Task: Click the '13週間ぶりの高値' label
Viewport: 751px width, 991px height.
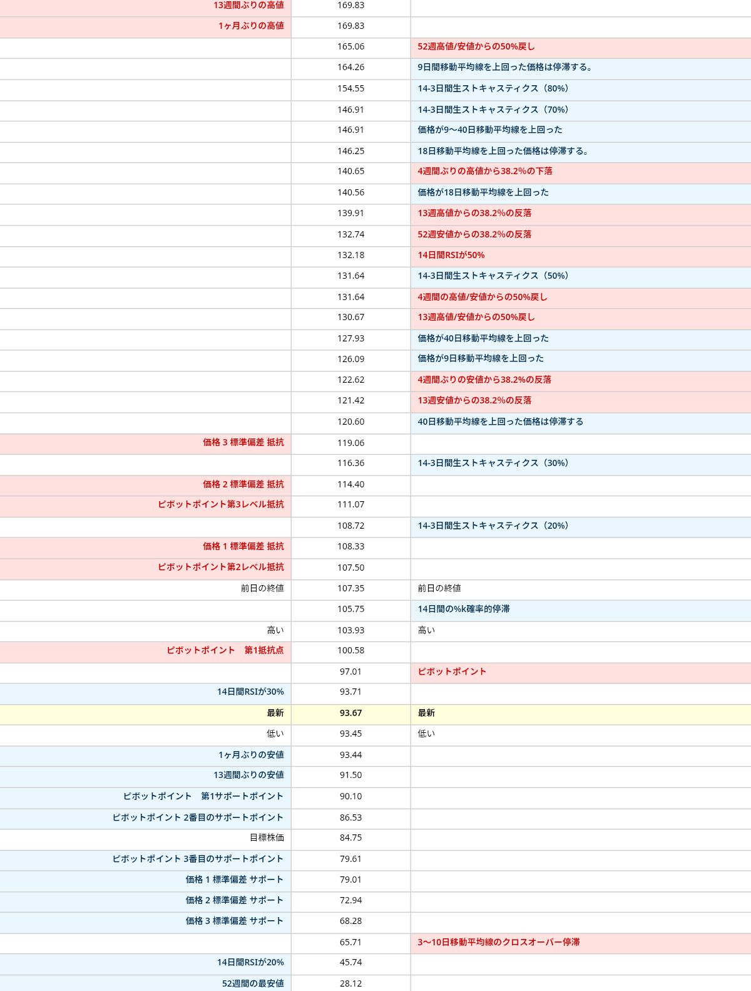Action: click(x=248, y=5)
